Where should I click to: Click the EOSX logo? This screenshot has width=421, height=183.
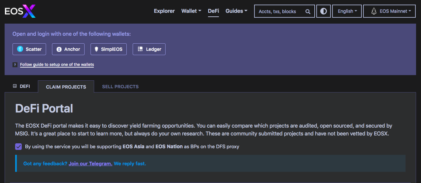20,11
